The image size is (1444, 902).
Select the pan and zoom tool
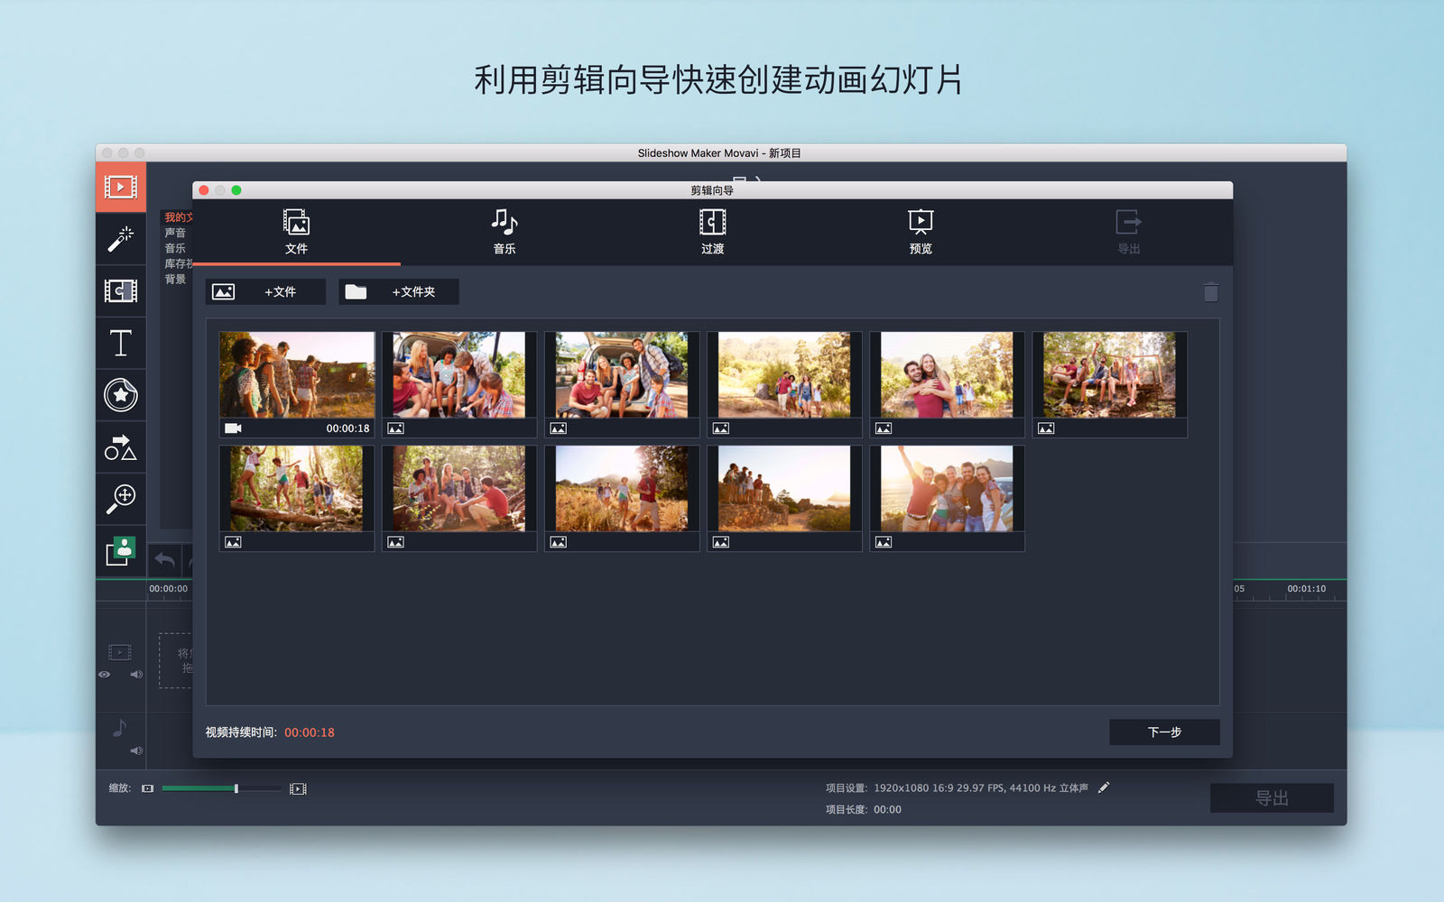tap(121, 499)
